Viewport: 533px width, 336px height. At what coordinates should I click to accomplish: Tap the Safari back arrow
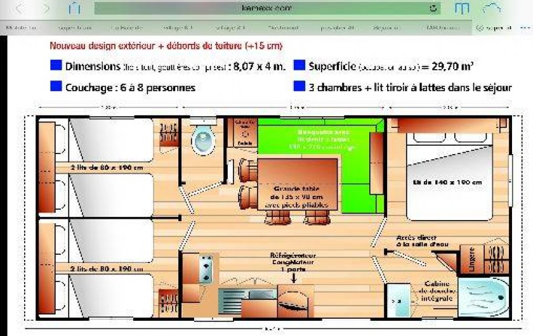click(x=18, y=8)
